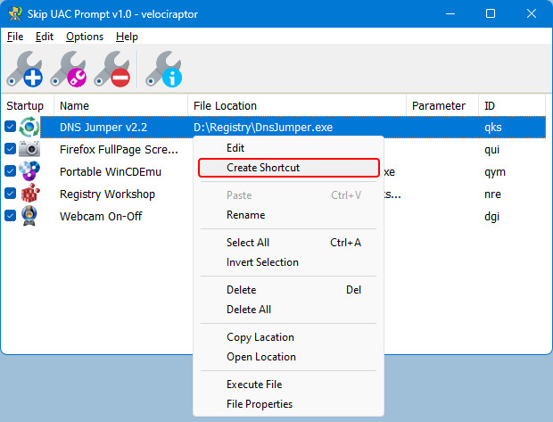
Task: Sort by the File Location column header
Action: coord(297,105)
